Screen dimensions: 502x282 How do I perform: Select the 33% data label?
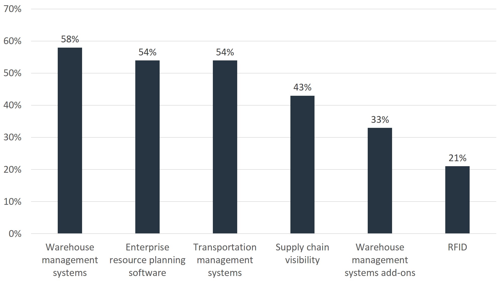coord(380,120)
